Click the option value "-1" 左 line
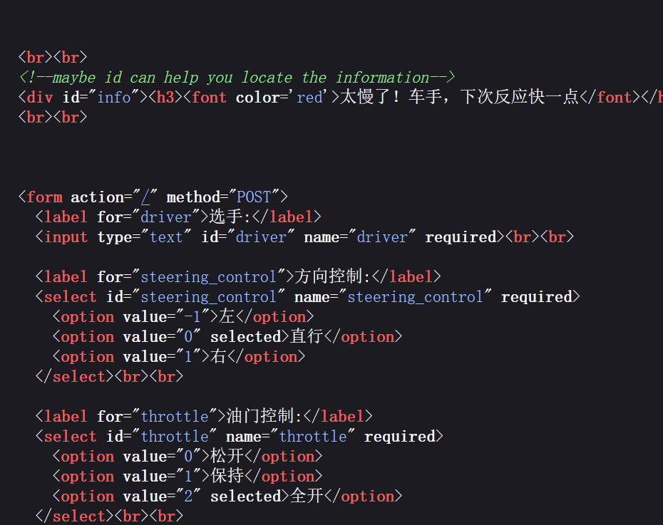 coord(183,317)
